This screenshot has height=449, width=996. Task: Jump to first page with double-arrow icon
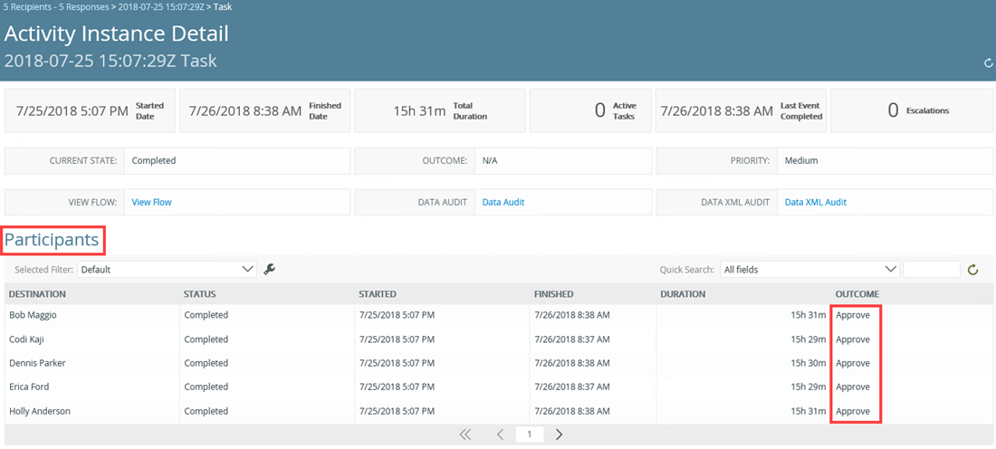(465, 435)
